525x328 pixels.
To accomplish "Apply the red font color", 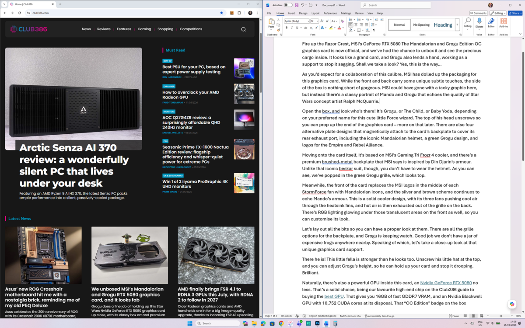I will point(339,28).
